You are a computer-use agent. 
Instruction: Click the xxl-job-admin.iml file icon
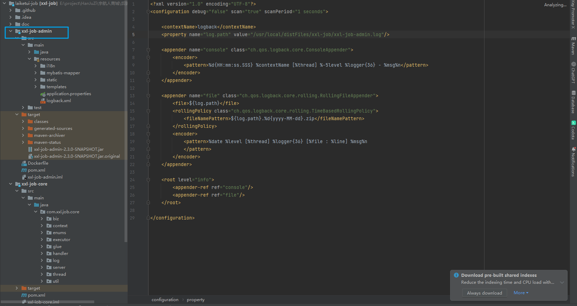click(24, 177)
